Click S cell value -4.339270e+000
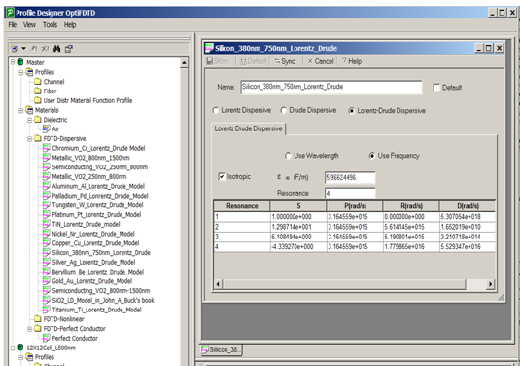 [x=298, y=247]
